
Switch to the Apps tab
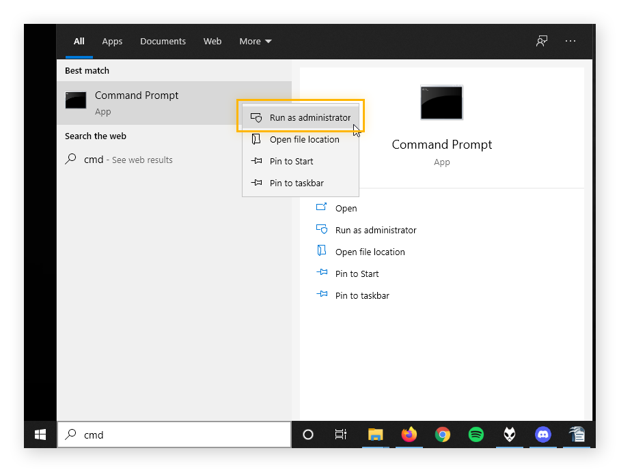coord(112,41)
